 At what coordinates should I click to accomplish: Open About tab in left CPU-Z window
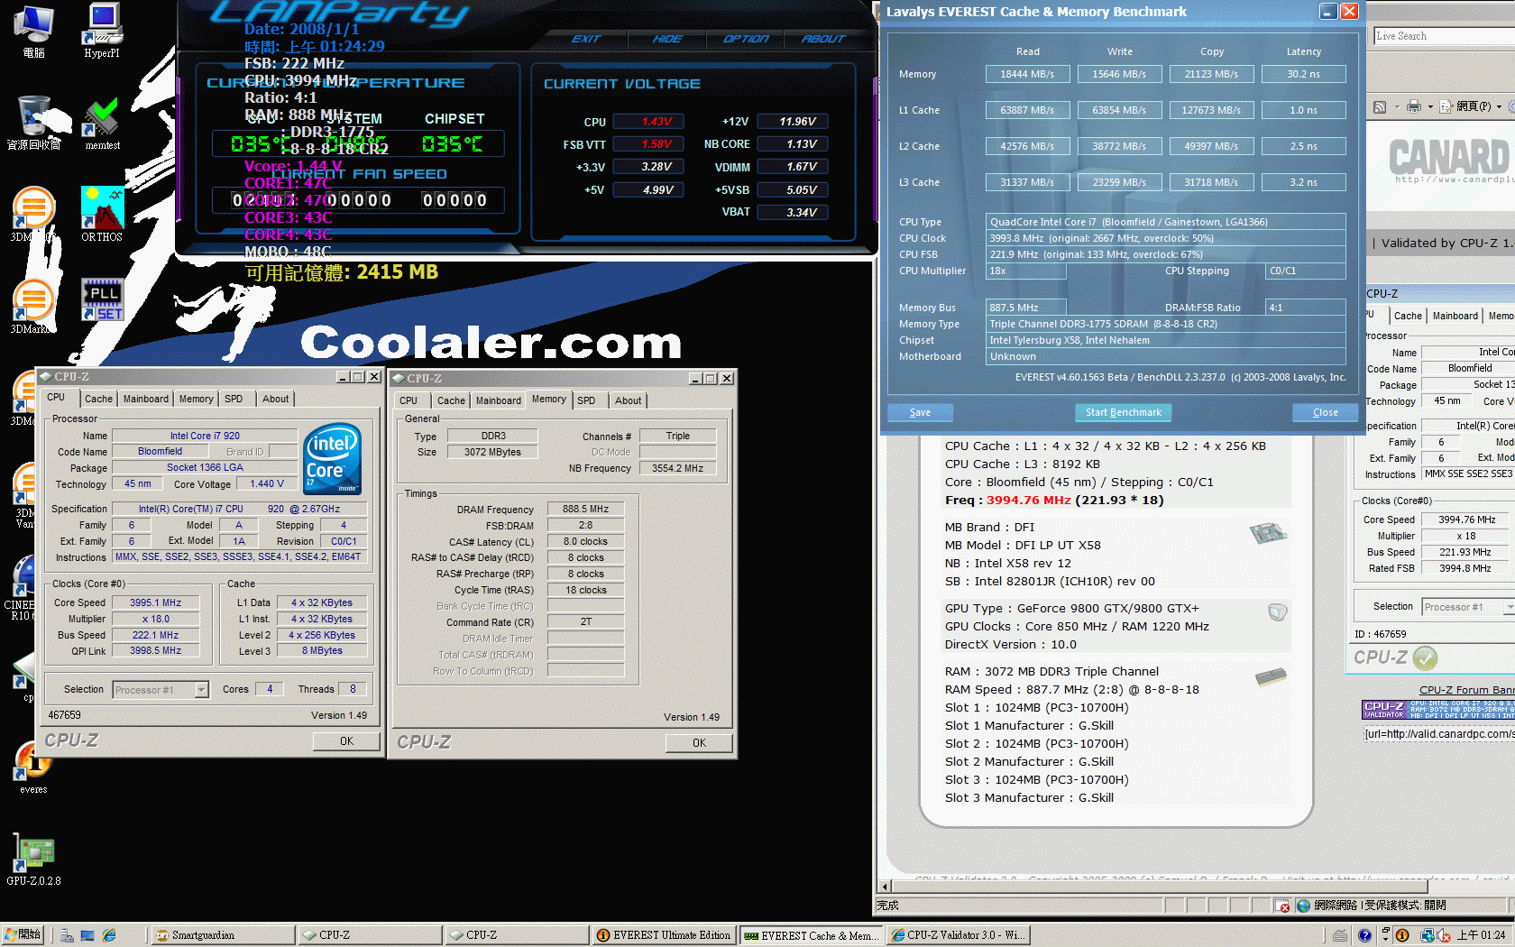coord(276,399)
